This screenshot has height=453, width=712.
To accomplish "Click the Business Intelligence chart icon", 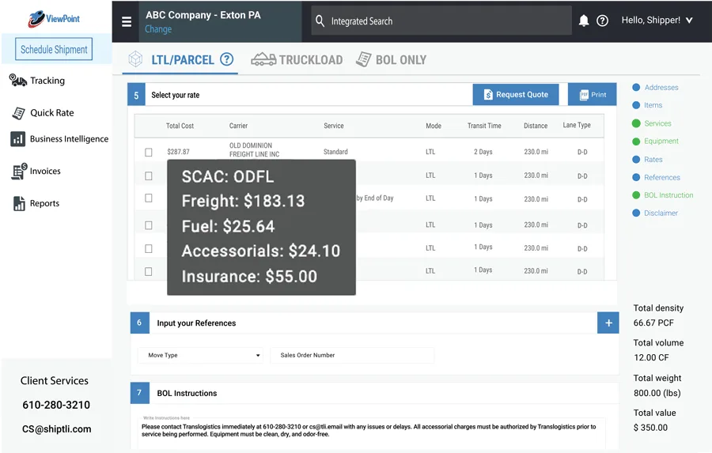I will click(17, 139).
